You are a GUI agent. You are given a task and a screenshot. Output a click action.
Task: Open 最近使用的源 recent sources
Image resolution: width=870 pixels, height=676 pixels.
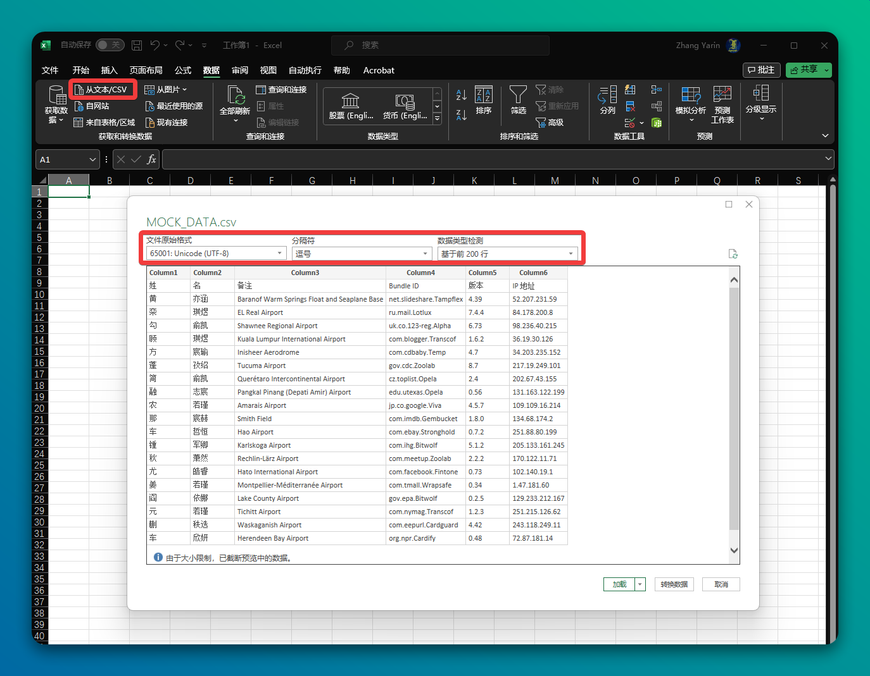tap(174, 106)
